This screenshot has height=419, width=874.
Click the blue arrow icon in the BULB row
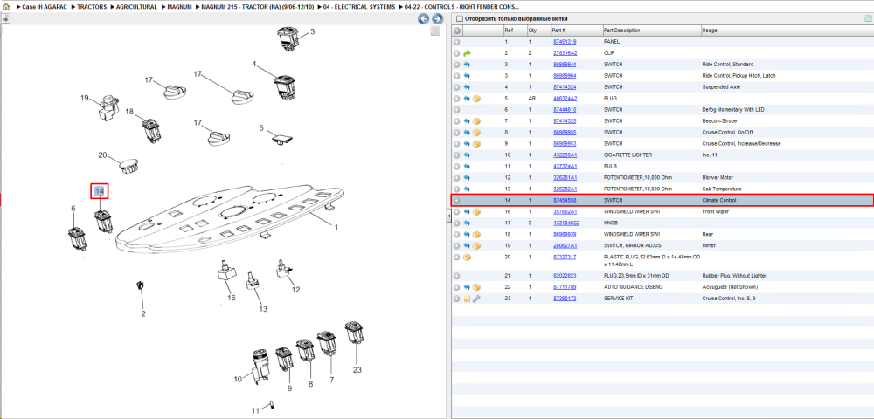pos(467,167)
